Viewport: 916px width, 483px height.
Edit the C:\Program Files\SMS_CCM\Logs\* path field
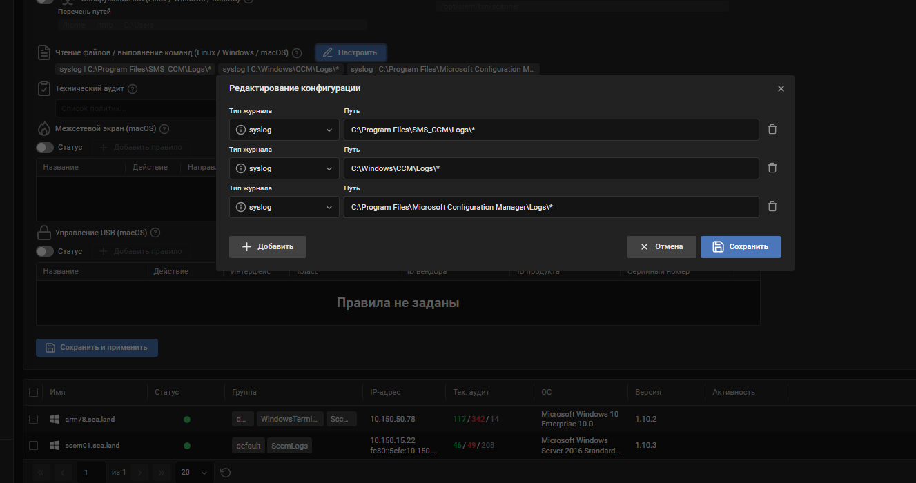(552, 130)
